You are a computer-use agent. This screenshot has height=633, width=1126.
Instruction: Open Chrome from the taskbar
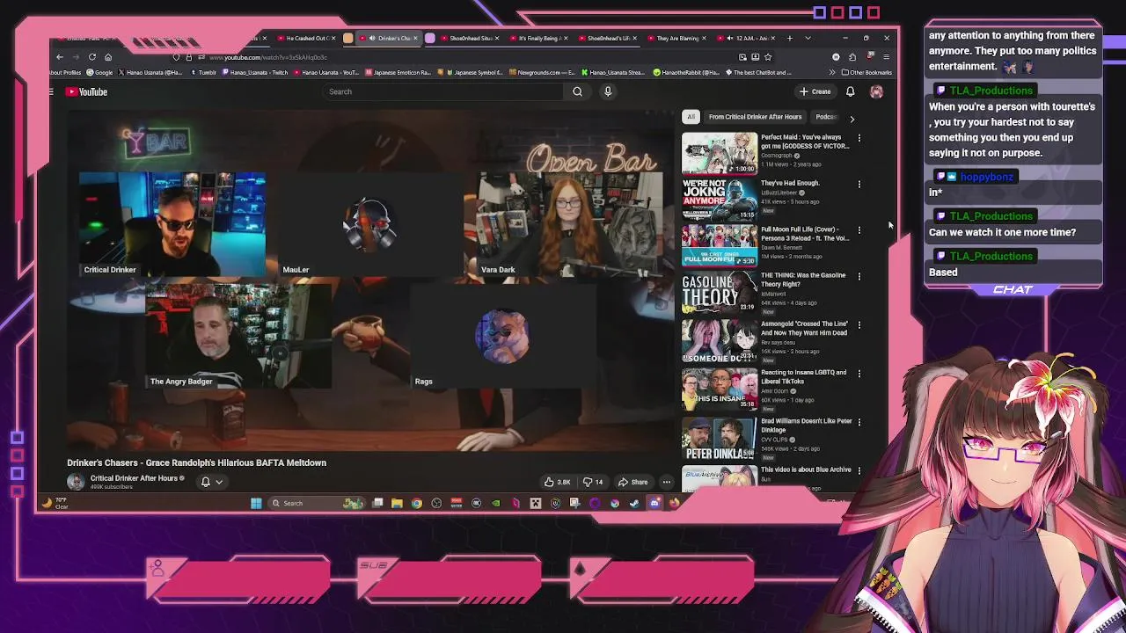coord(417,504)
